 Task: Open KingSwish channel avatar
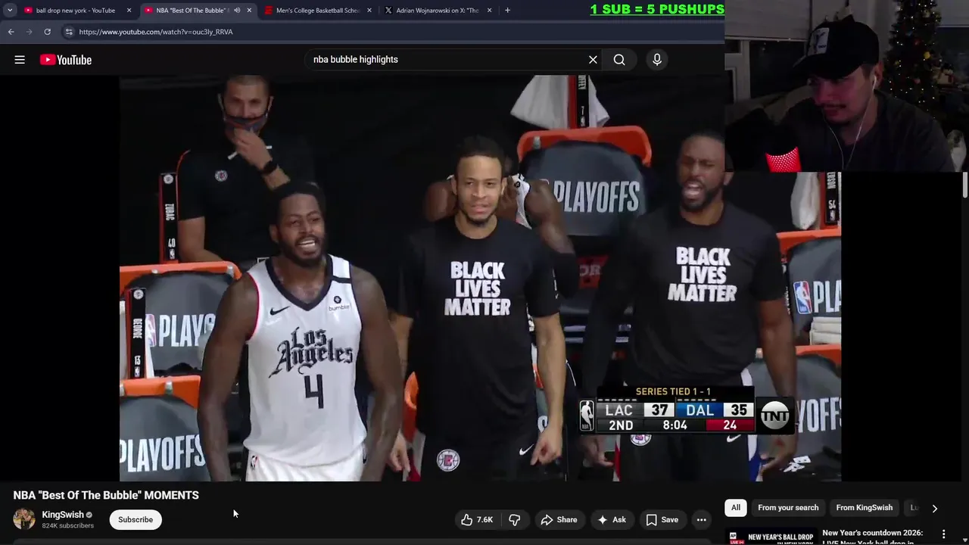24,519
